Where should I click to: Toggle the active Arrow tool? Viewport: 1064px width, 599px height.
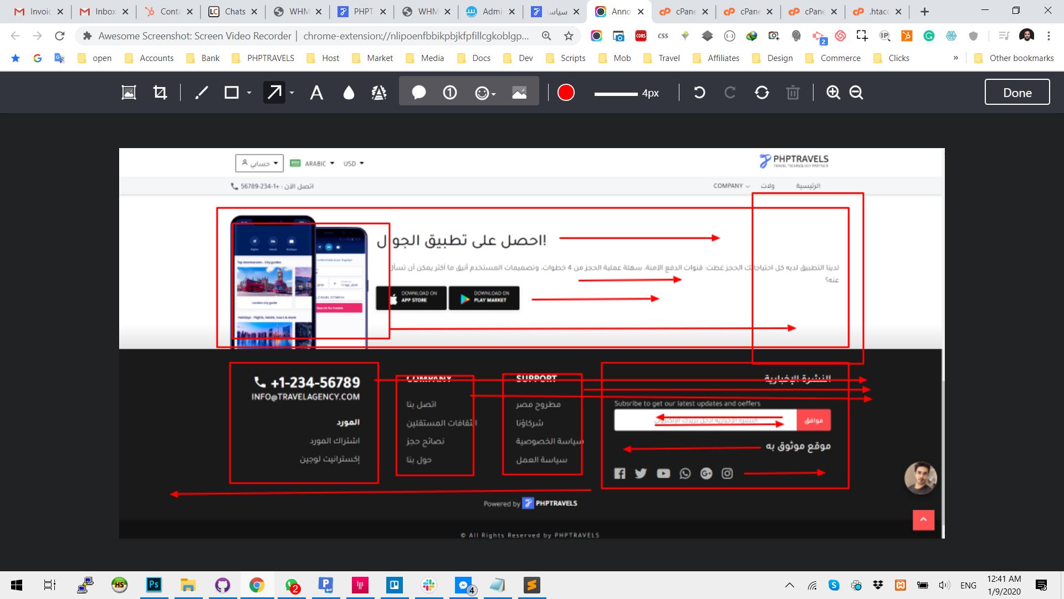274,93
